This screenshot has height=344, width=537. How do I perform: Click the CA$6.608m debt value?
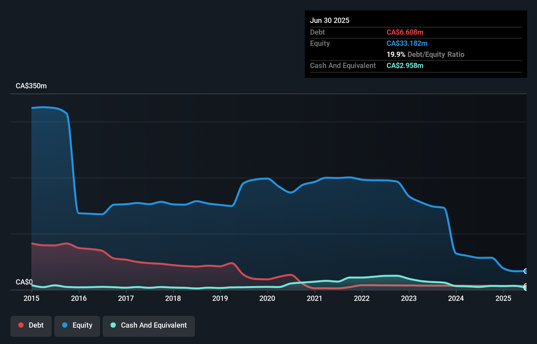(405, 32)
